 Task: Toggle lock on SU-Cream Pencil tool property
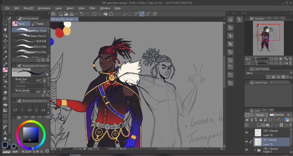click(47, 74)
